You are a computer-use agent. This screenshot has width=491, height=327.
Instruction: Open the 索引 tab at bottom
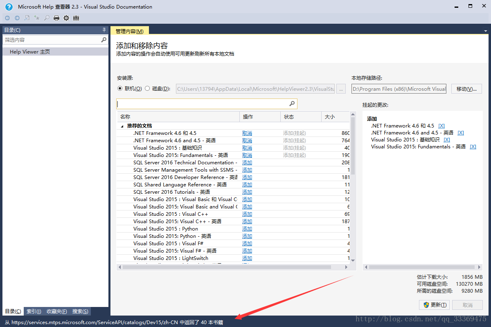(34, 311)
